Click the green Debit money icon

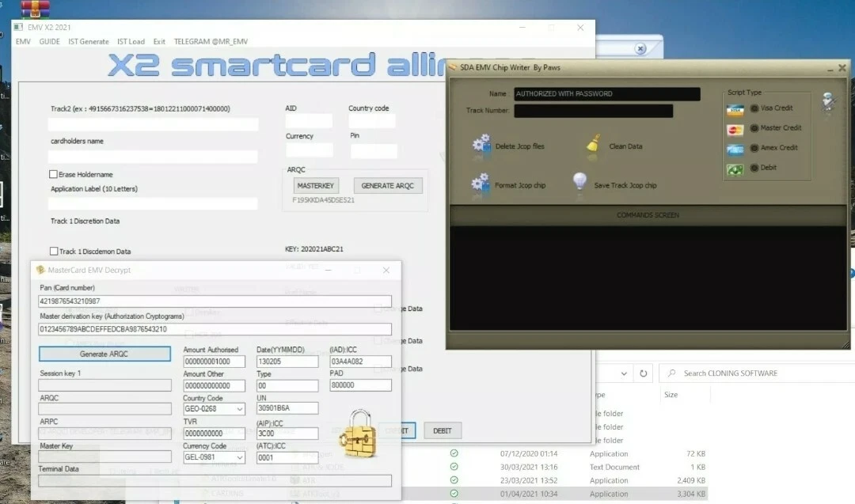pos(735,169)
